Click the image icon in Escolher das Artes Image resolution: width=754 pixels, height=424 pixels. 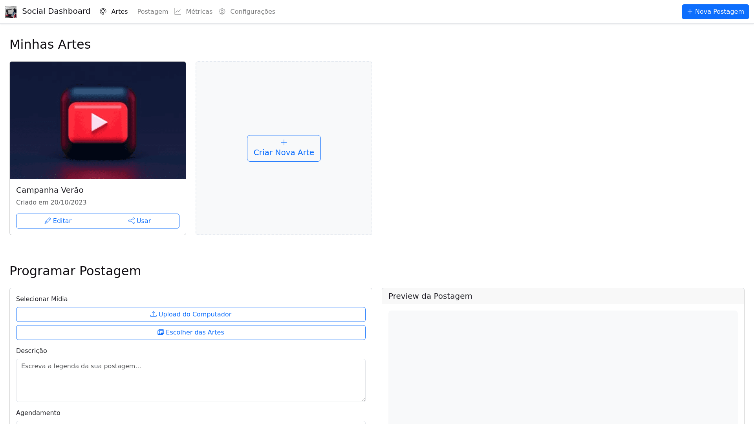click(x=161, y=333)
